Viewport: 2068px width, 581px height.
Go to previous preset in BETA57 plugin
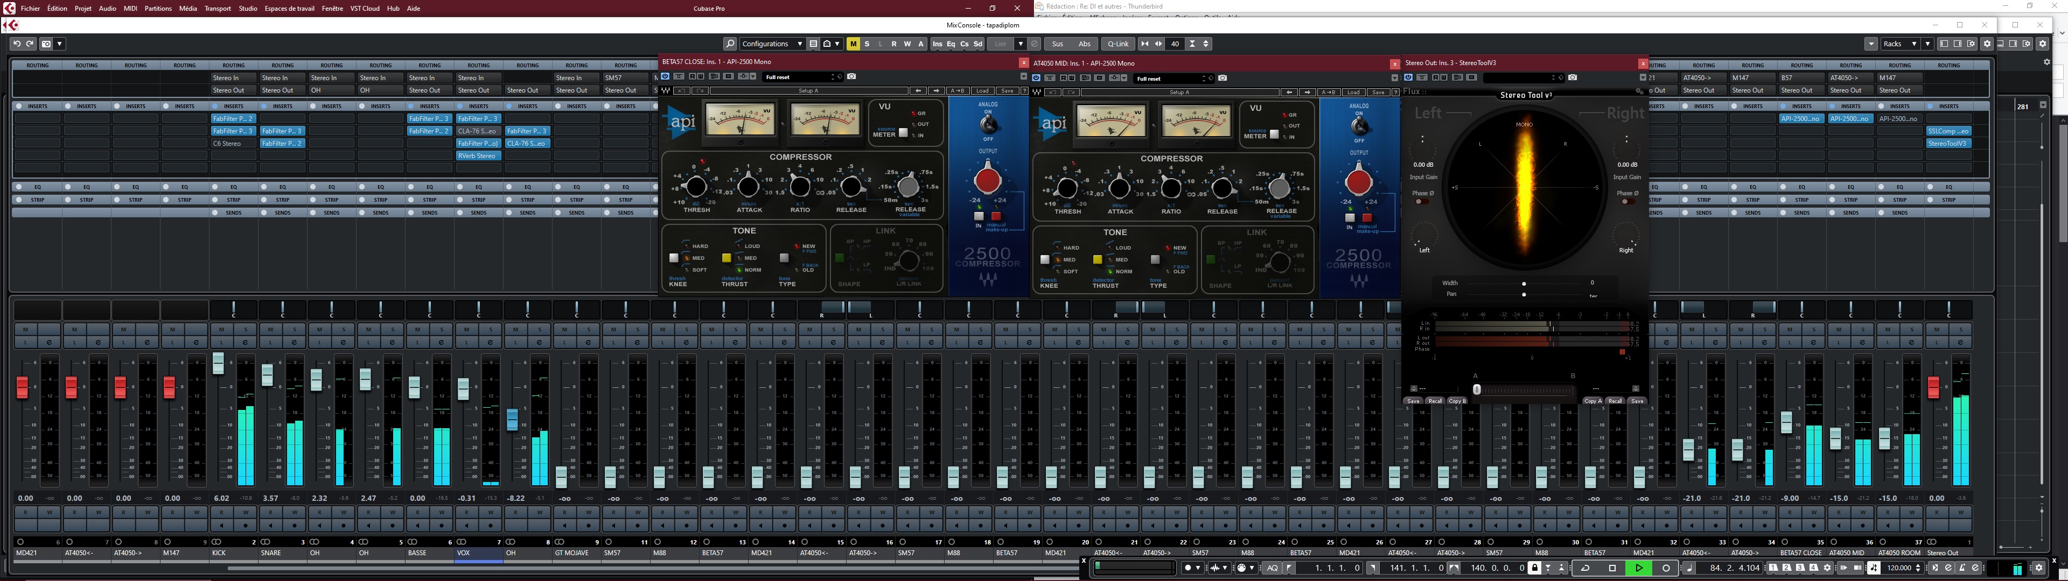pyautogui.click(x=918, y=91)
